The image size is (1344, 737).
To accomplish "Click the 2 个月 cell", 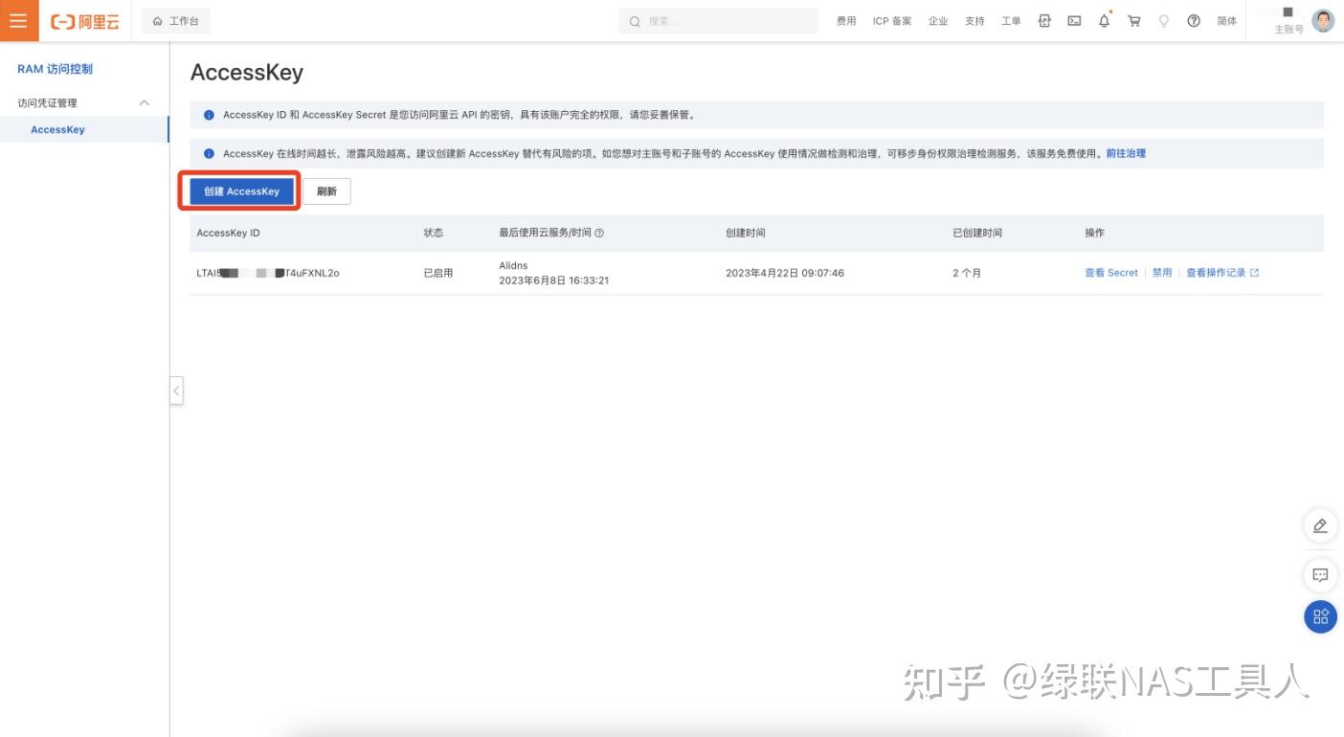I will pyautogui.click(x=967, y=273).
